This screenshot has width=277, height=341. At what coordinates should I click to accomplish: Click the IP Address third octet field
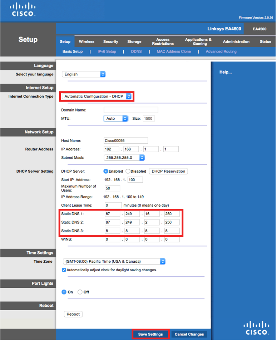[x=151, y=149]
